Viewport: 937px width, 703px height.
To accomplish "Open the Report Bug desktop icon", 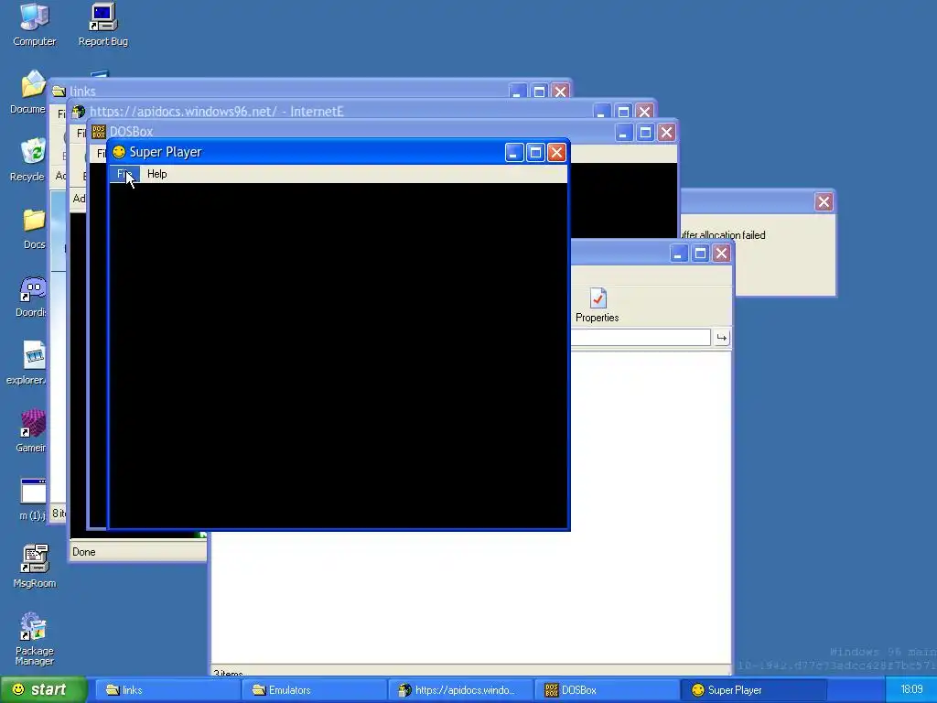I will tap(102, 25).
